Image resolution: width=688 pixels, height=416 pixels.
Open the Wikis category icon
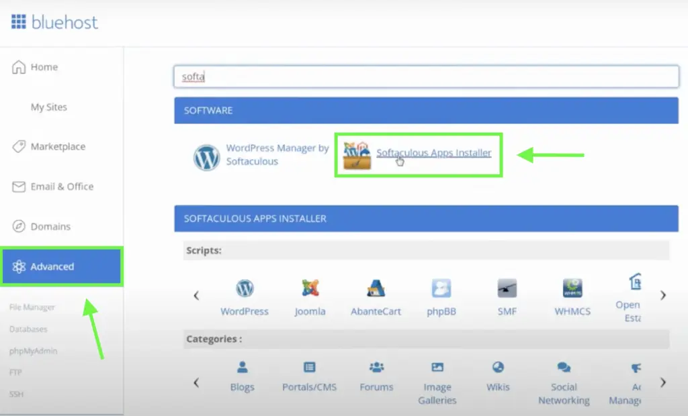[498, 367]
